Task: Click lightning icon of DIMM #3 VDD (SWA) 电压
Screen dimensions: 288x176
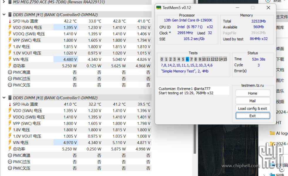Action: 10,111
